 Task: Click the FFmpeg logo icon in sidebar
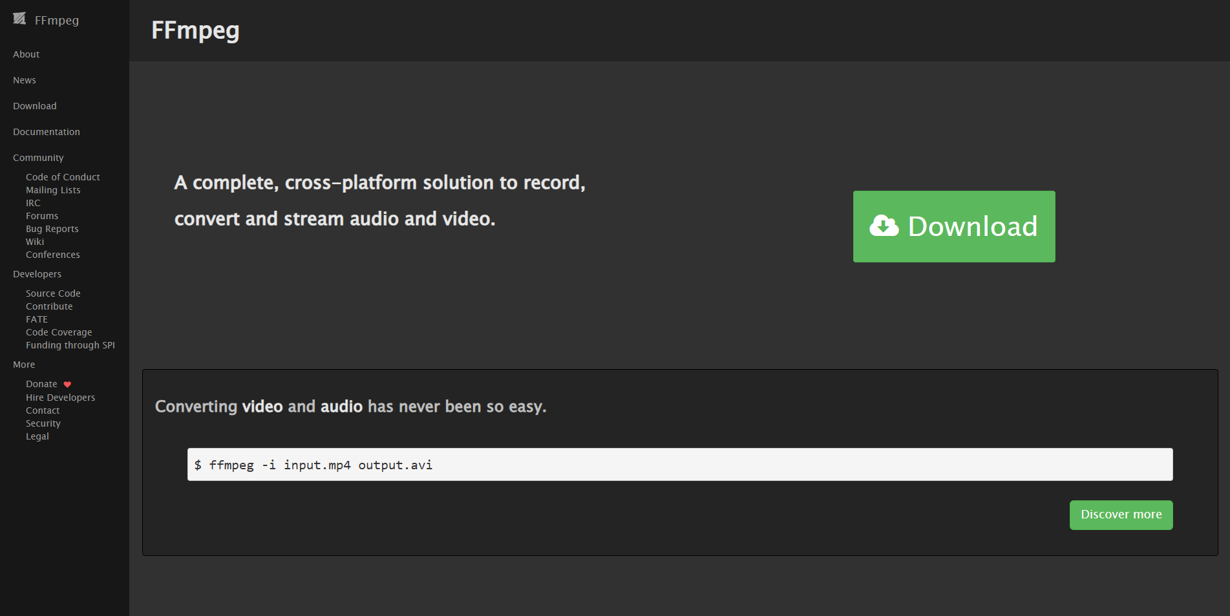click(x=19, y=19)
